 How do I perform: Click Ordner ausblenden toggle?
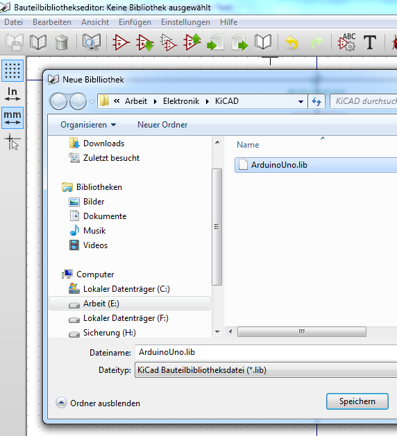[x=98, y=403]
